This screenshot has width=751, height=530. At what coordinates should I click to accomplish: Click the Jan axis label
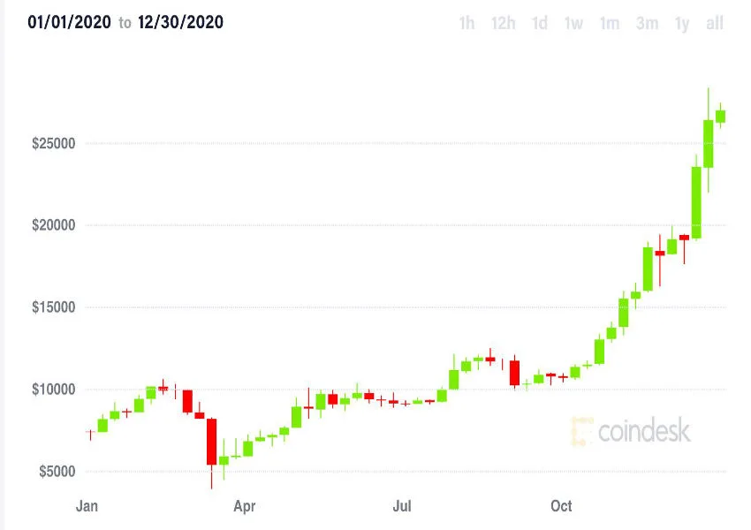coord(87,506)
